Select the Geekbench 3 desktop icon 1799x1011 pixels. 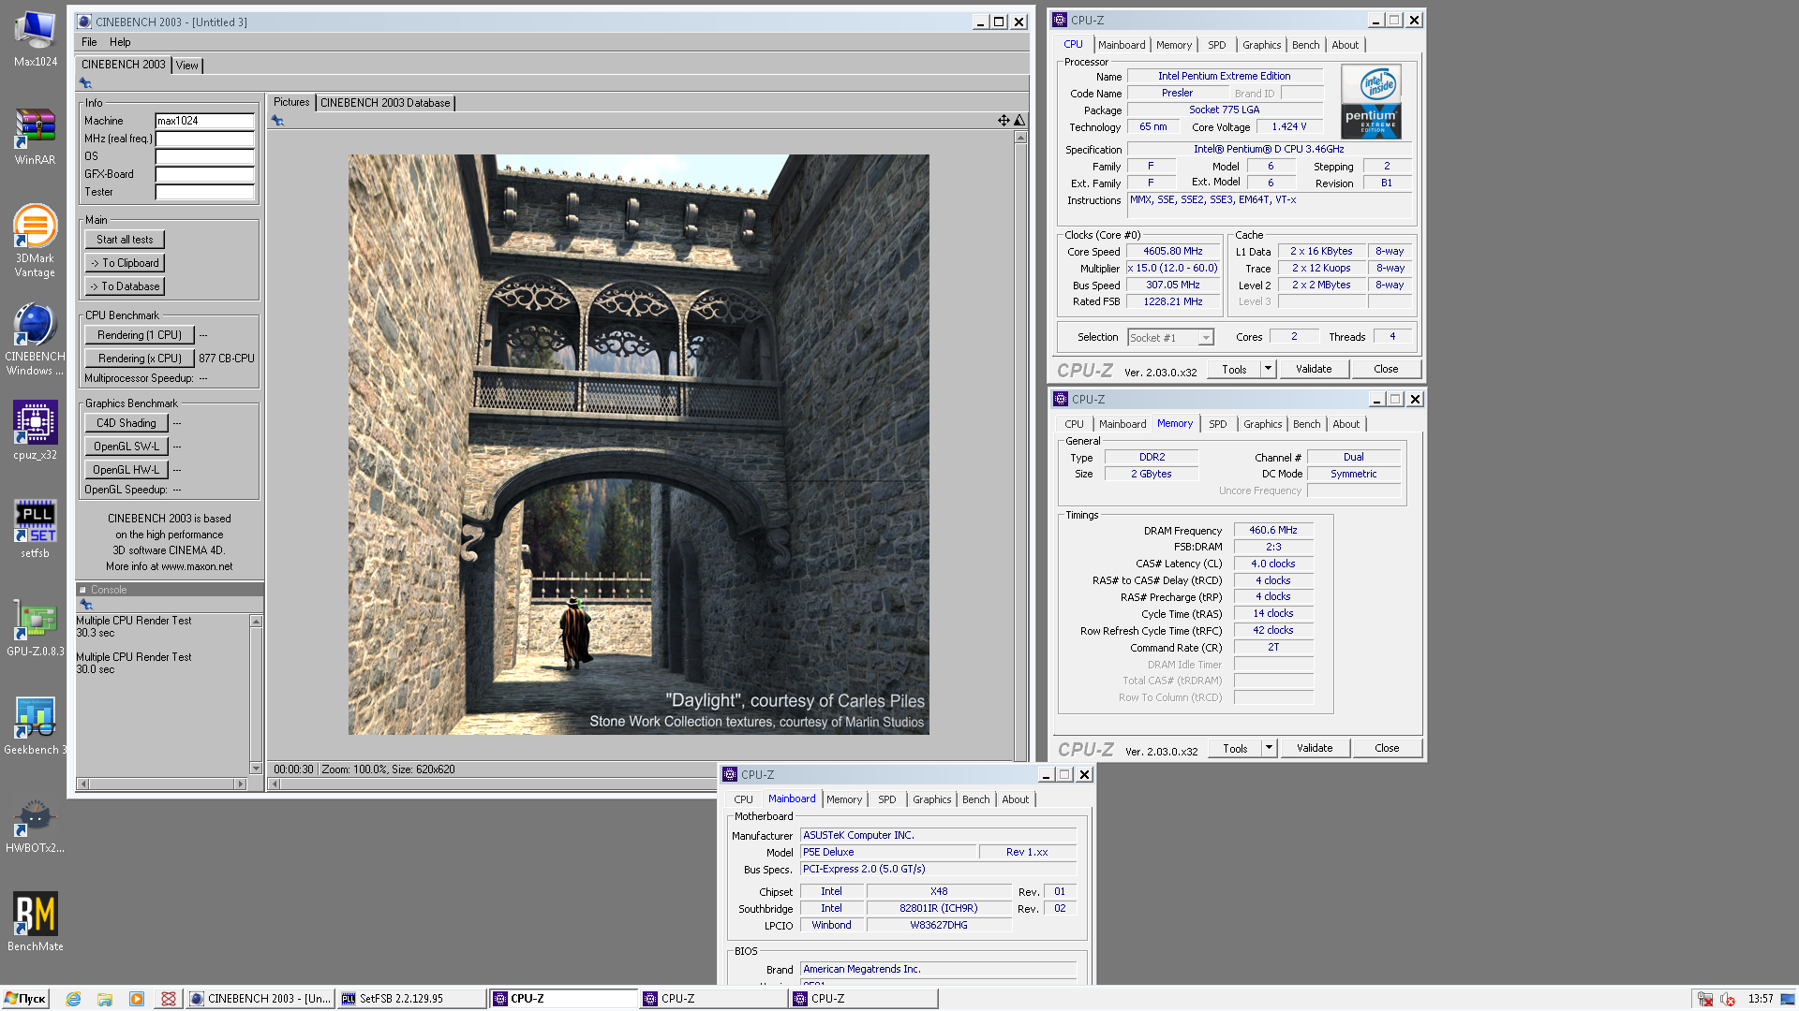pos(35,725)
